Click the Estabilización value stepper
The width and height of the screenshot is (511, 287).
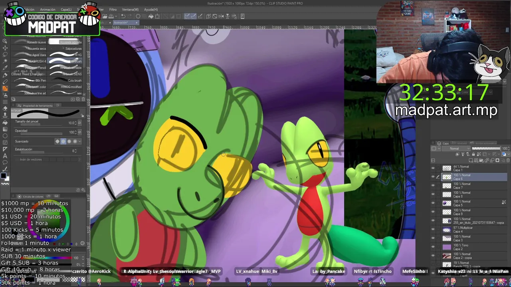point(75,151)
